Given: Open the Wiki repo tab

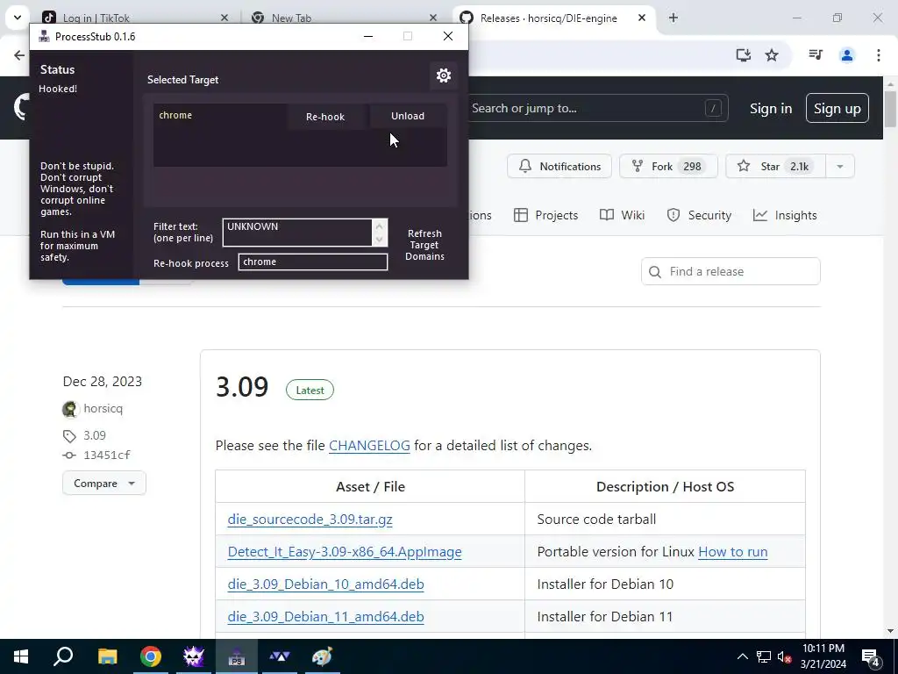Looking at the screenshot, I should click(x=622, y=215).
